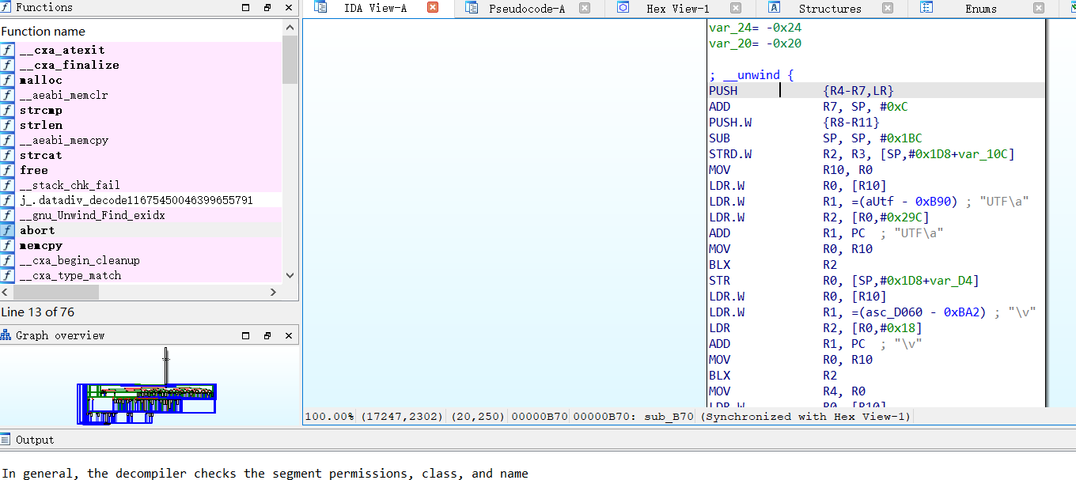Click the Function name column header
Screen dimensions: 1076x480
click(x=44, y=32)
